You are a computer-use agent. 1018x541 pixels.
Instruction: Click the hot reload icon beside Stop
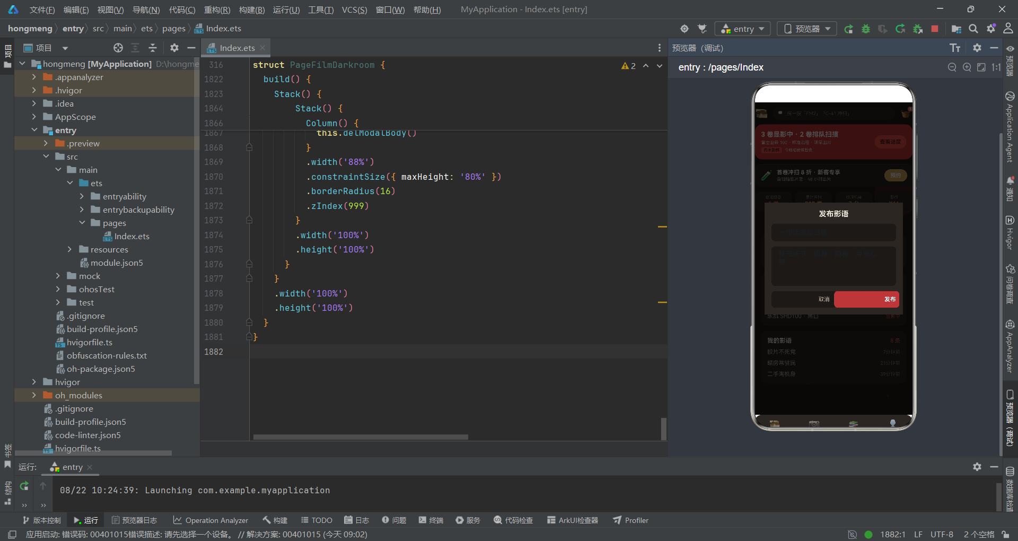tap(900, 29)
